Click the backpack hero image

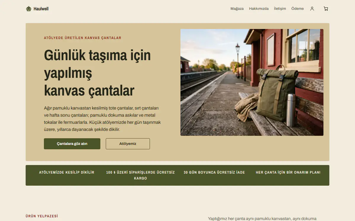(x=252, y=82)
